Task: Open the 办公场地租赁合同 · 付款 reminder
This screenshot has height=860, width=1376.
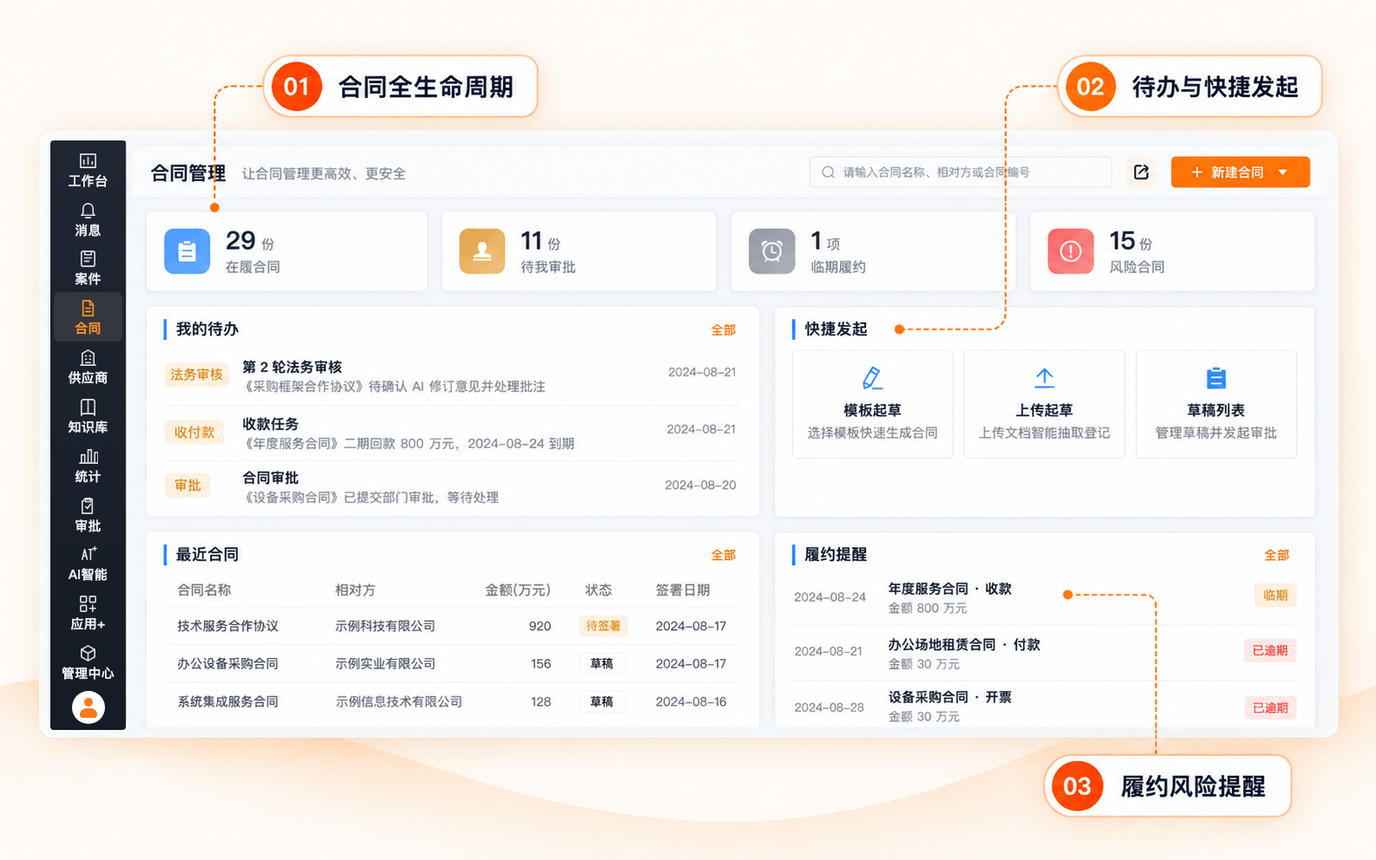Action: [x=1045, y=654]
